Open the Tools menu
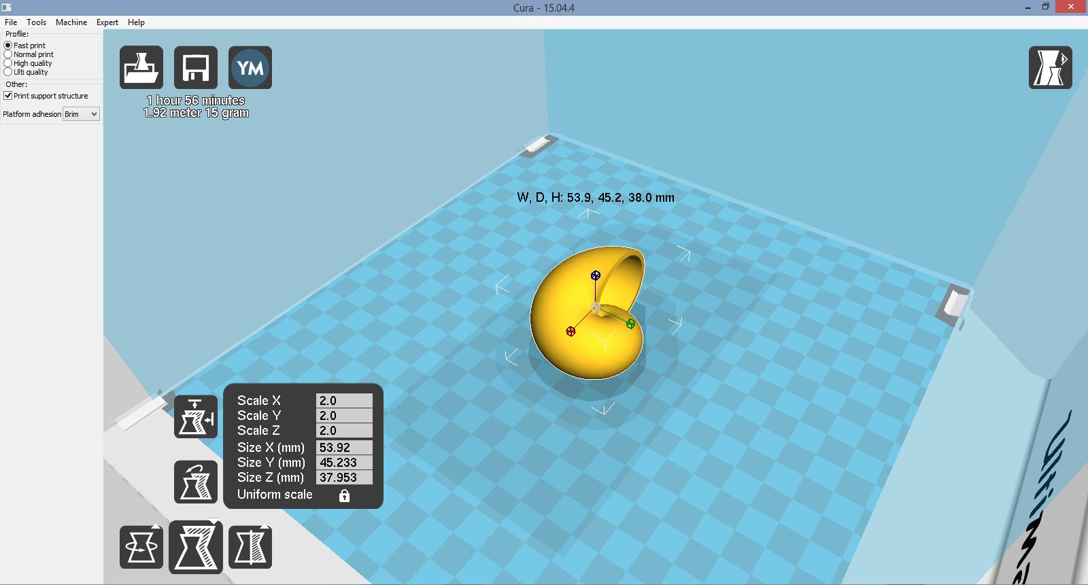The height and width of the screenshot is (585, 1088). point(36,22)
